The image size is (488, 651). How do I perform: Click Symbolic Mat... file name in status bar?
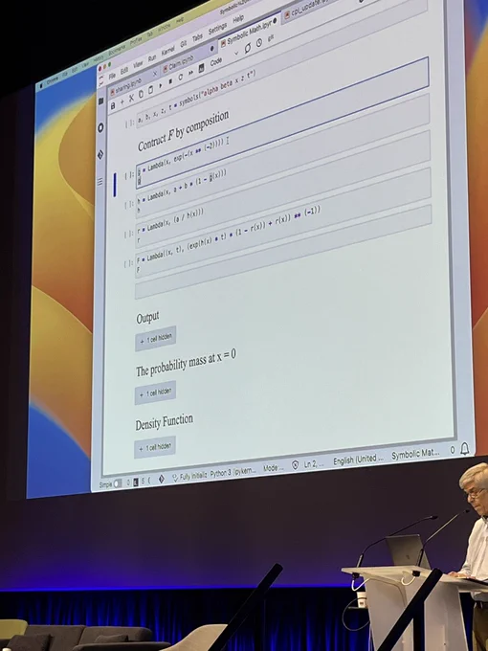pos(415,454)
